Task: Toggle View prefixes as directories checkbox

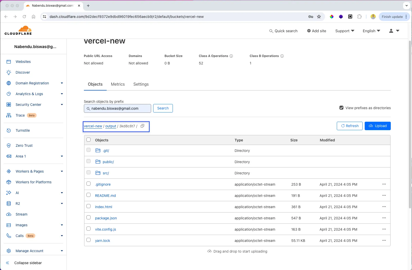Action: point(341,108)
